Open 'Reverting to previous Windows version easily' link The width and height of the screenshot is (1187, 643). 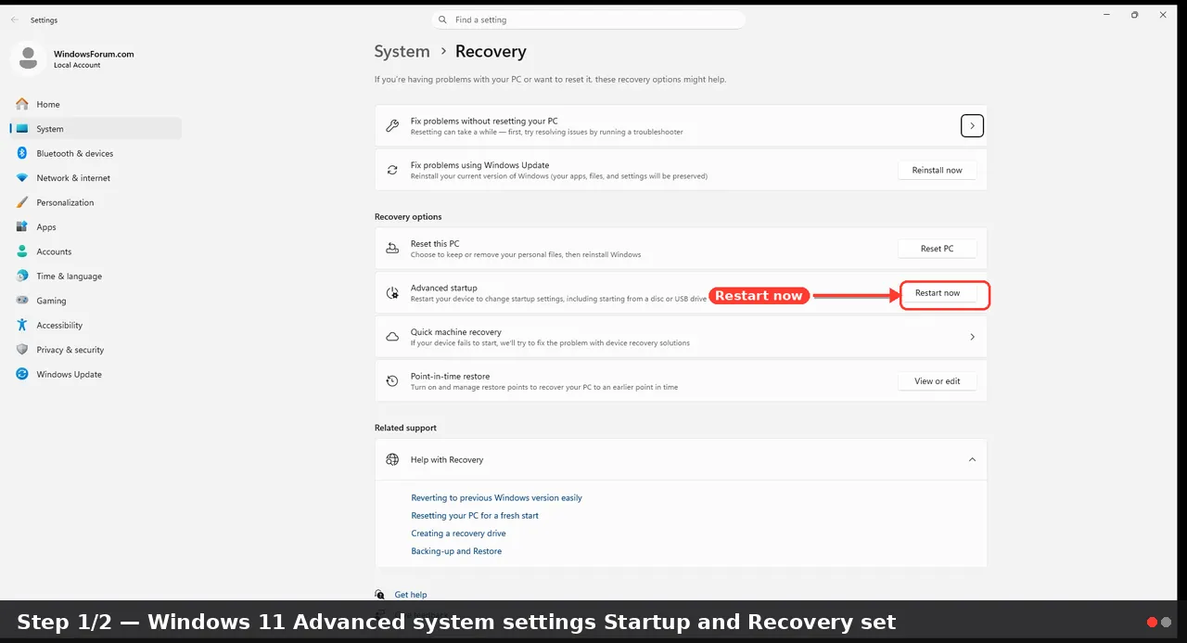coord(496,497)
